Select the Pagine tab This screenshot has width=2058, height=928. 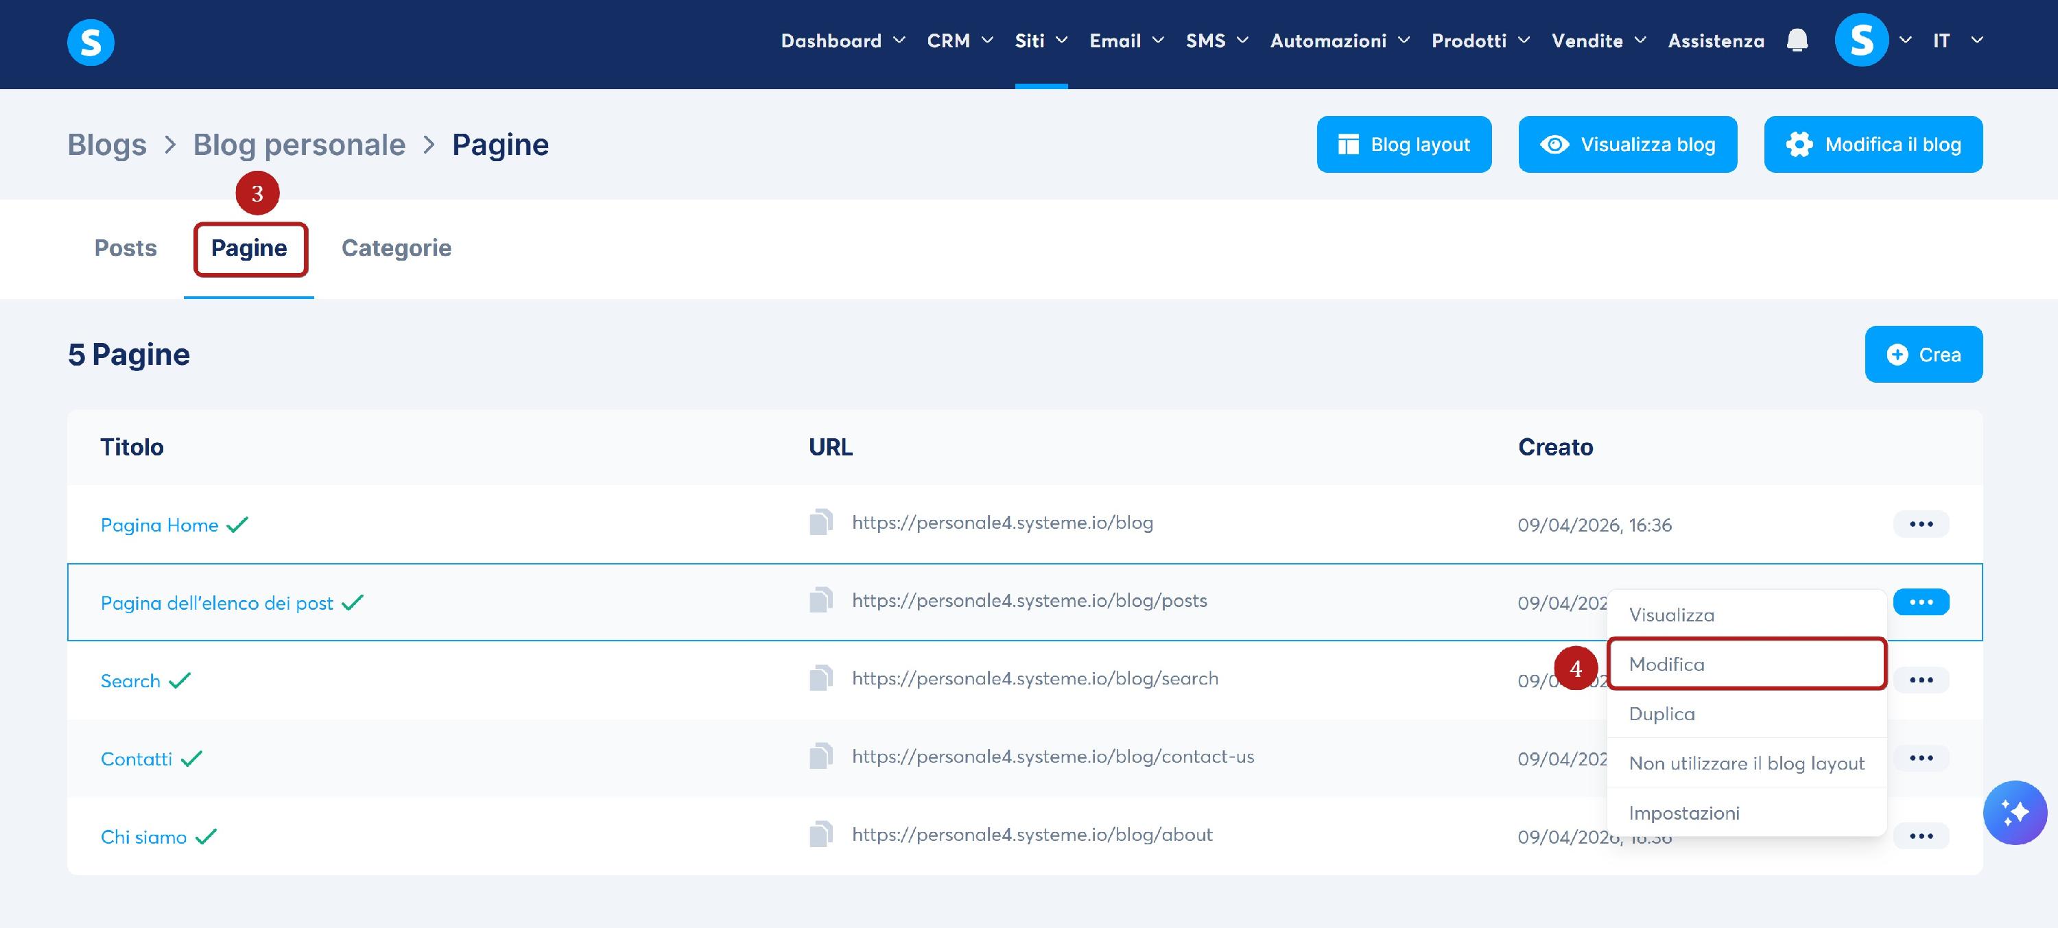[x=249, y=248]
